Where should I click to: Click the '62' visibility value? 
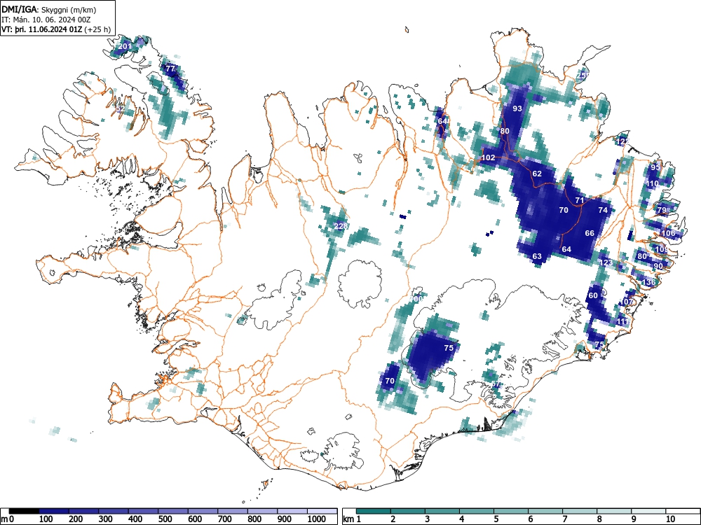(537, 174)
